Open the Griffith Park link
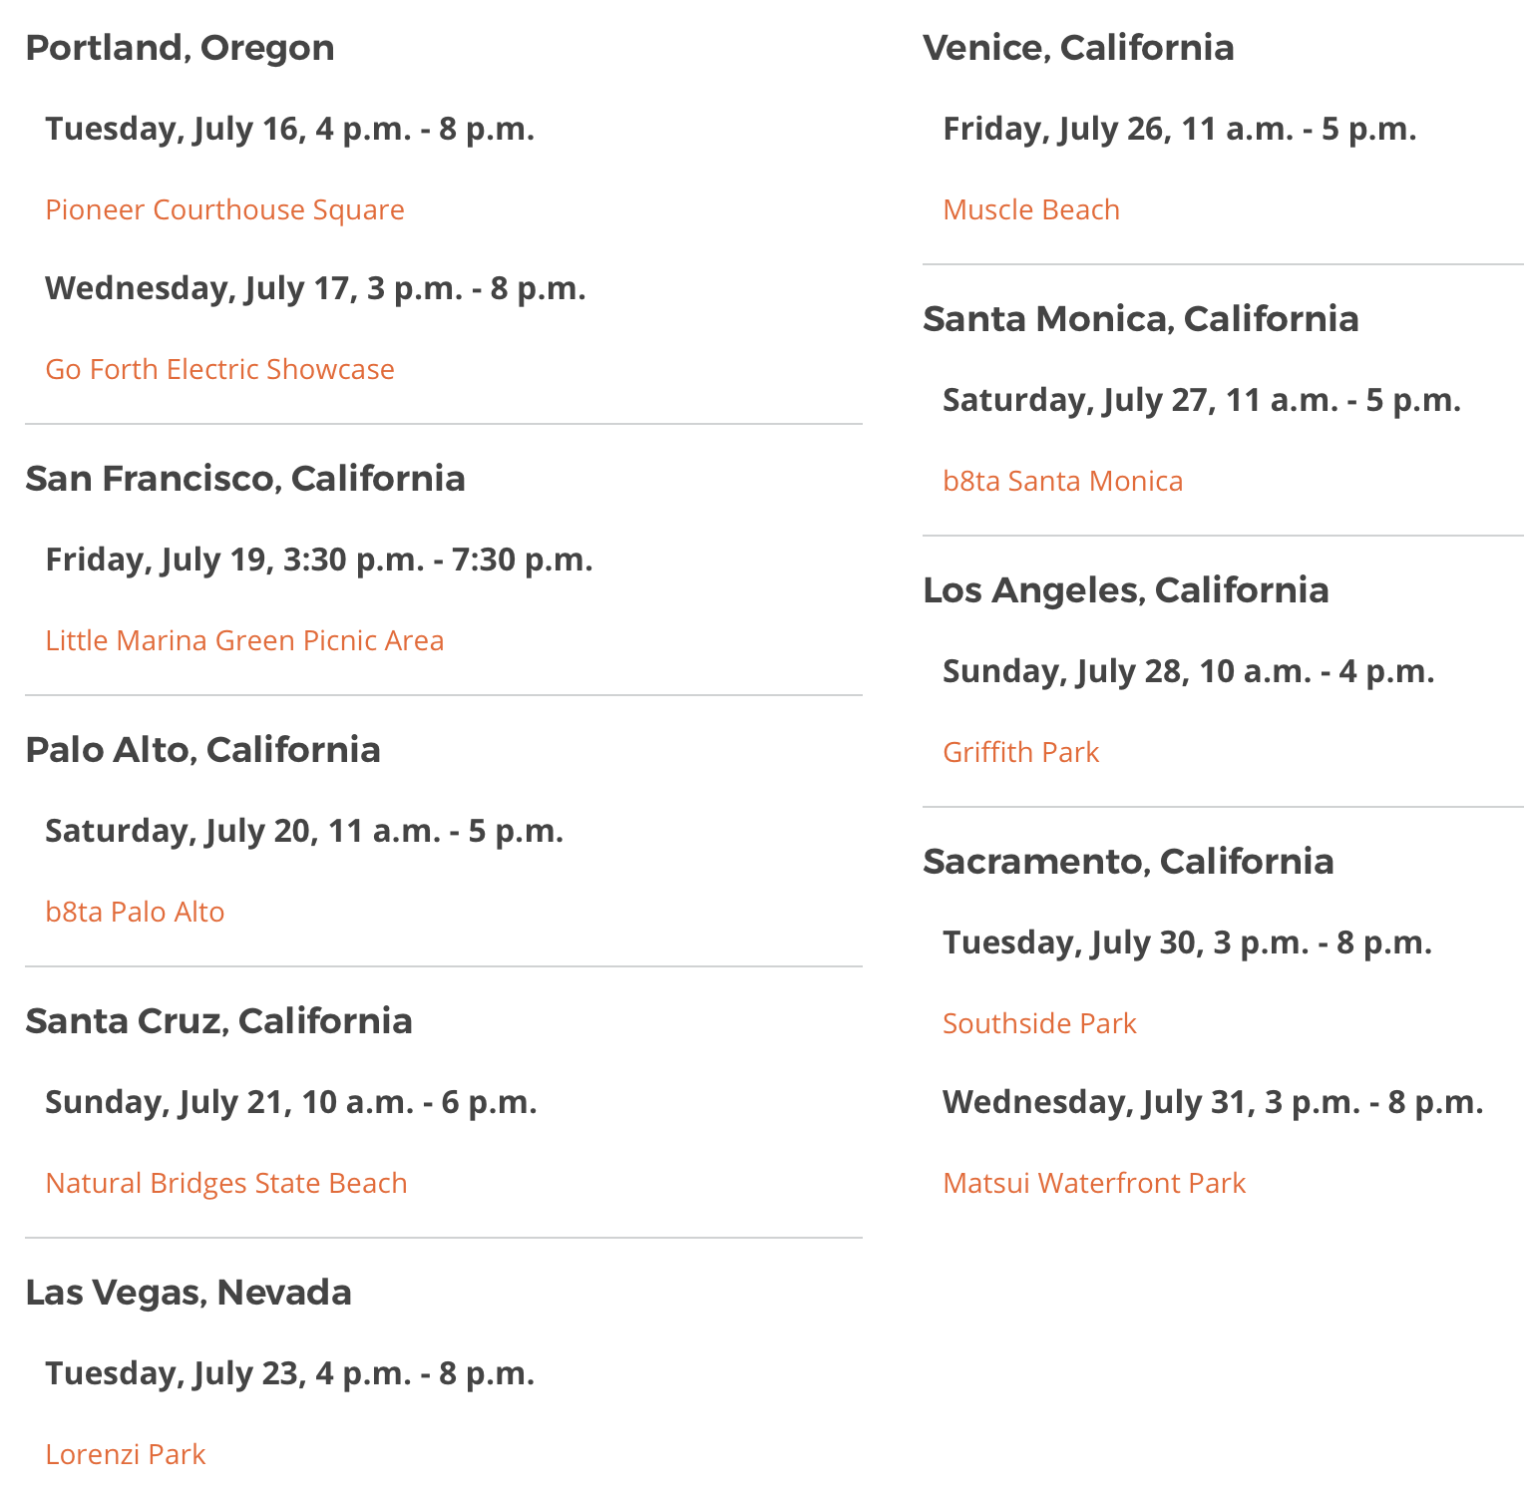 click(x=1020, y=753)
